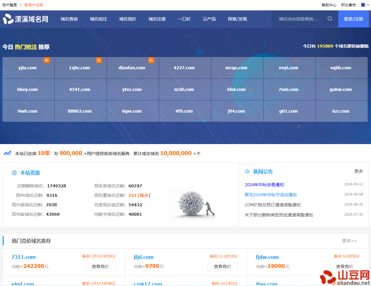The width and height of the screenshot is (371, 286).
Task: Open 更多>> for hot auction domains
Action: pyautogui.click(x=349, y=241)
